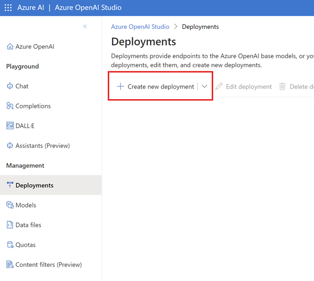Click the Assistants (Preview) bot icon
314x281 pixels.
tap(10, 145)
